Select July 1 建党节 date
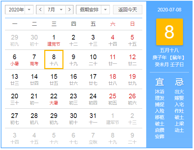 (54, 40)
